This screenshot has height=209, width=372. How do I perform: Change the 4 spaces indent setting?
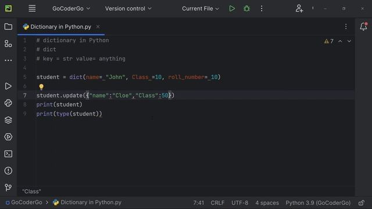click(x=267, y=203)
